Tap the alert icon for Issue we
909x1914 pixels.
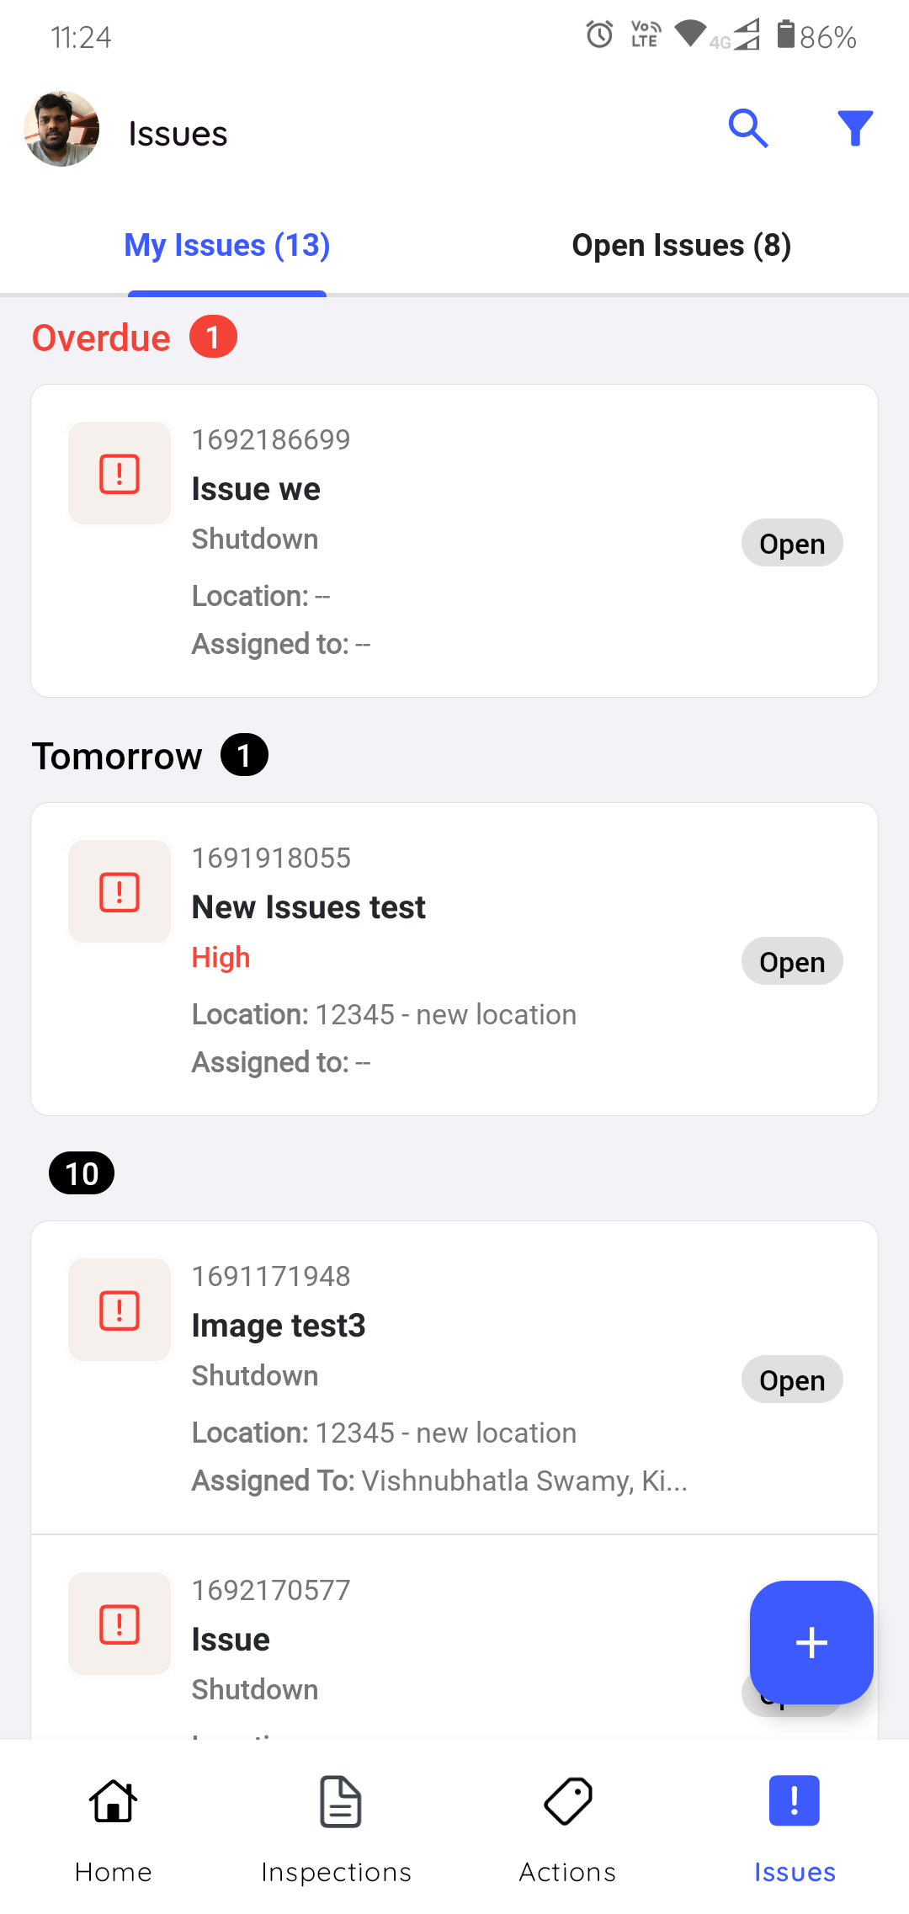120,473
